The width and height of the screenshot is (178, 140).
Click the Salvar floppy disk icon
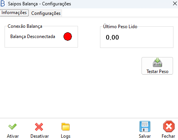(145, 126)
